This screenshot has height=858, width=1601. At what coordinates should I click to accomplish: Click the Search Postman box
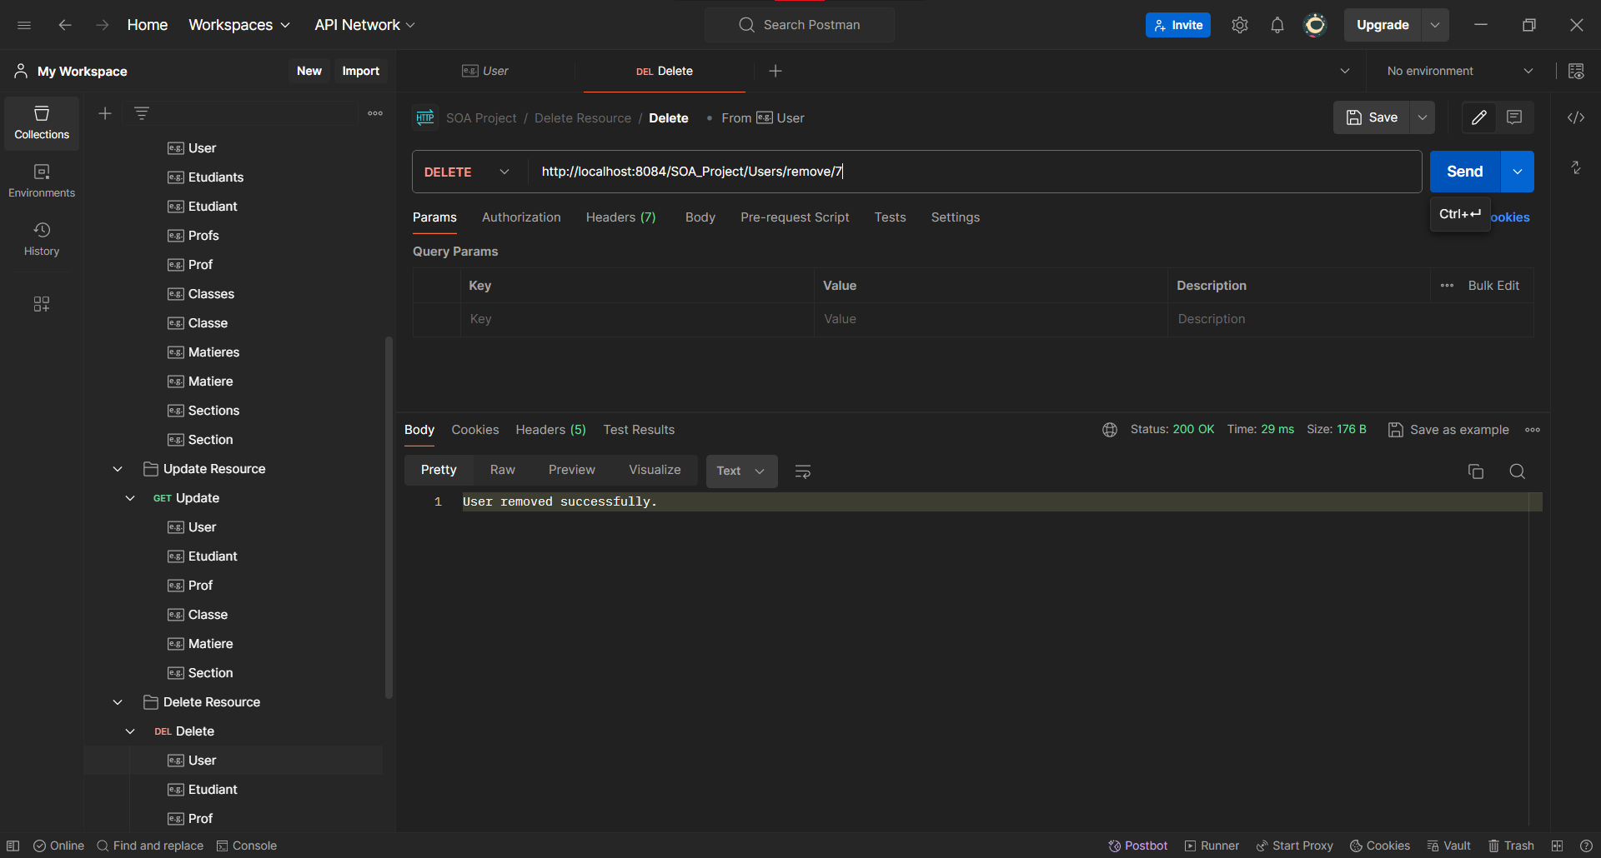pos(800,25)
